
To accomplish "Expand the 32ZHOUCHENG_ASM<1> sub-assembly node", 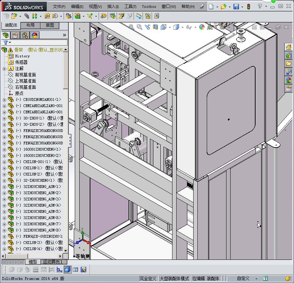I will [x=4, y=187].
